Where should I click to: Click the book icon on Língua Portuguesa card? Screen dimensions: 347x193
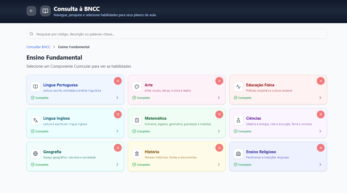tap(35, 87)
